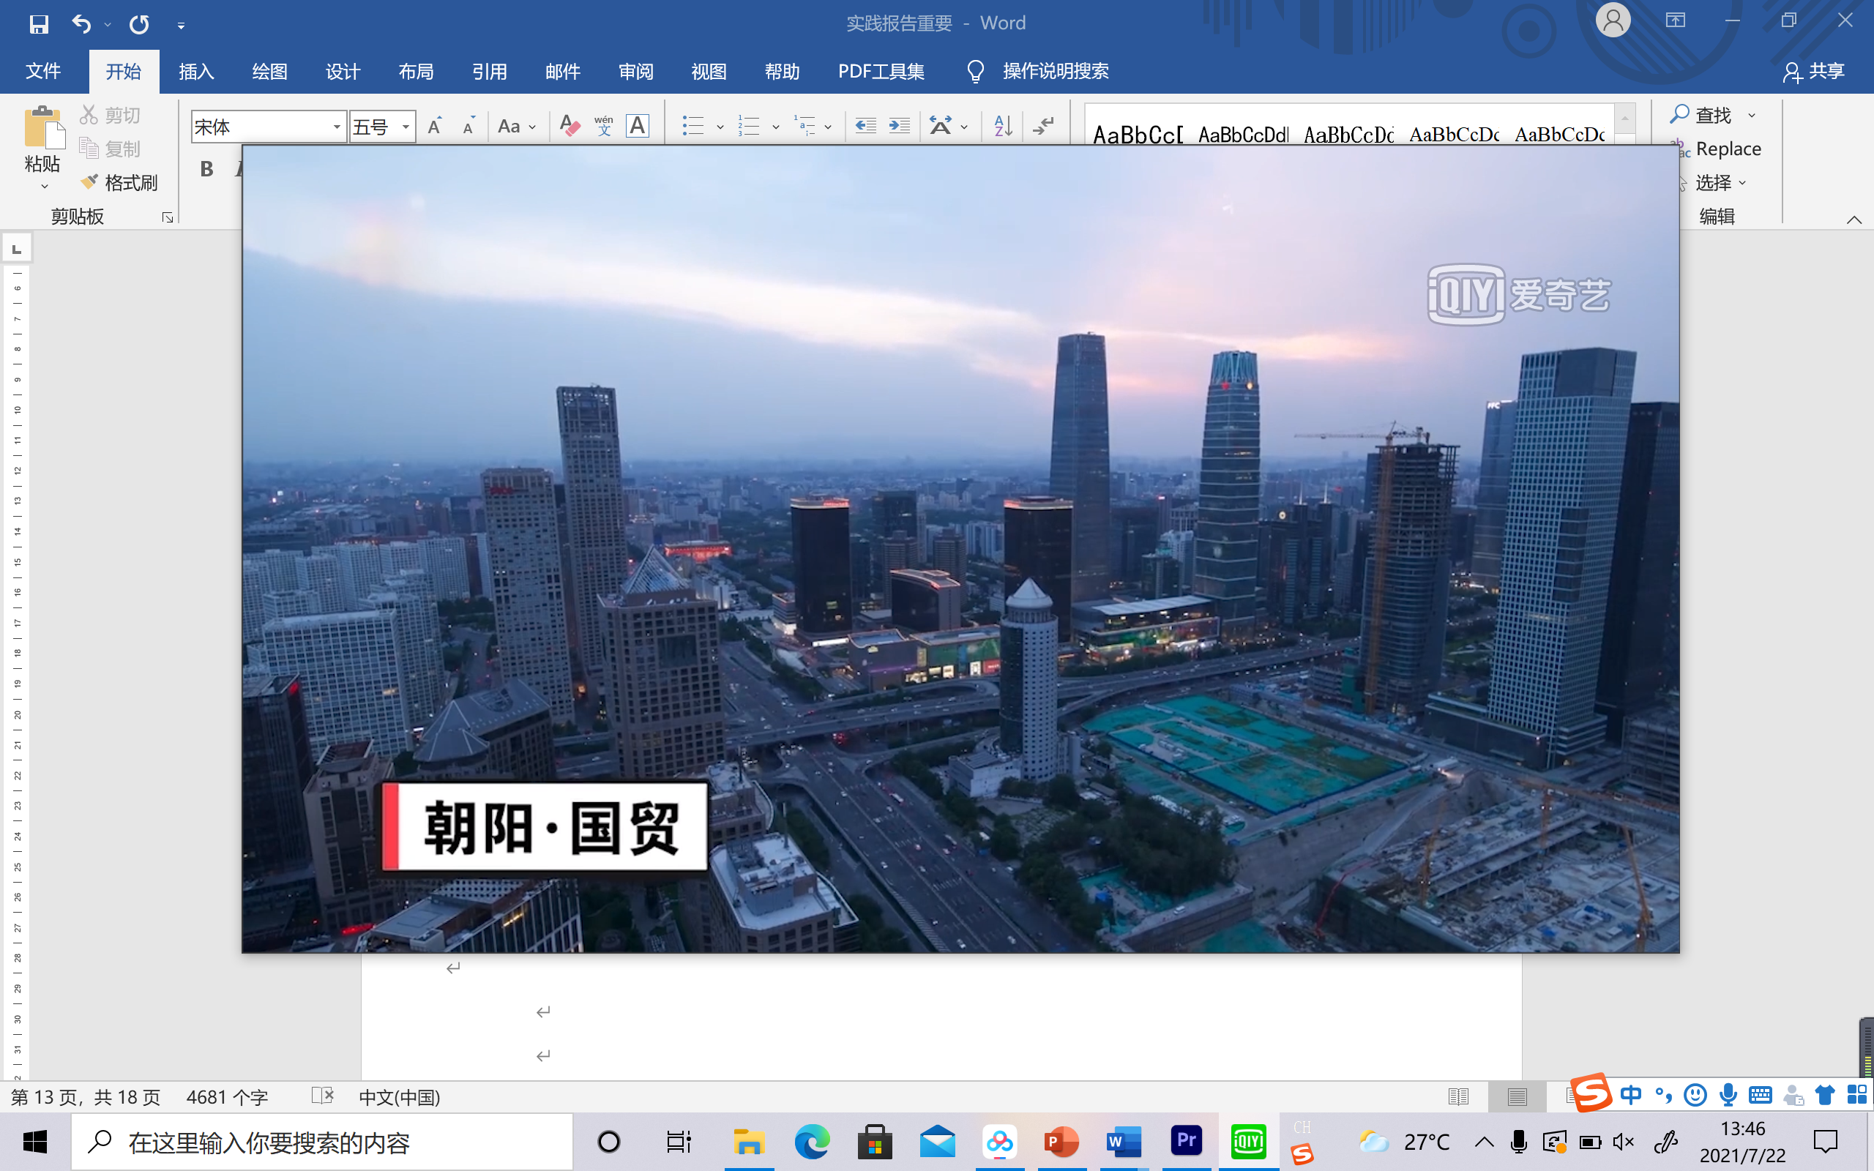Click the Save icon in quick access toolbar
This screenshot has height=1171, width=1874.
tap(39, 25)
